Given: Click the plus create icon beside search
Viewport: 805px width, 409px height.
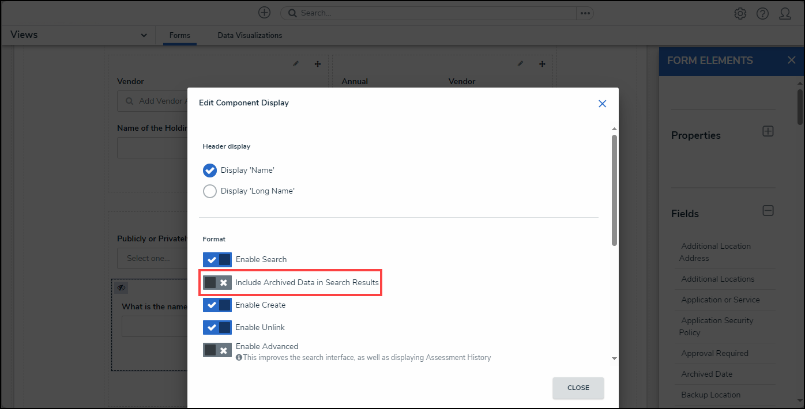Looking at the screenshot, I should click(x=264, y=13).
